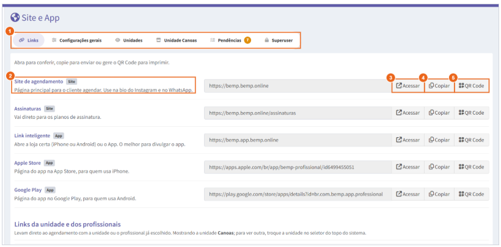The image size is (501, 247).
Task: Click the heading Links da unidade e dos profissionais
Action: pos(67,224)
